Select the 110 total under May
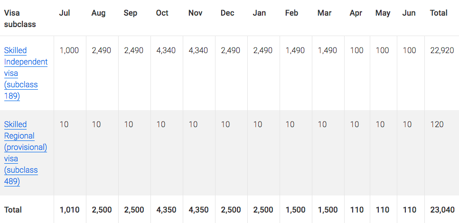459x223 pixels. [x=382, y=210]
